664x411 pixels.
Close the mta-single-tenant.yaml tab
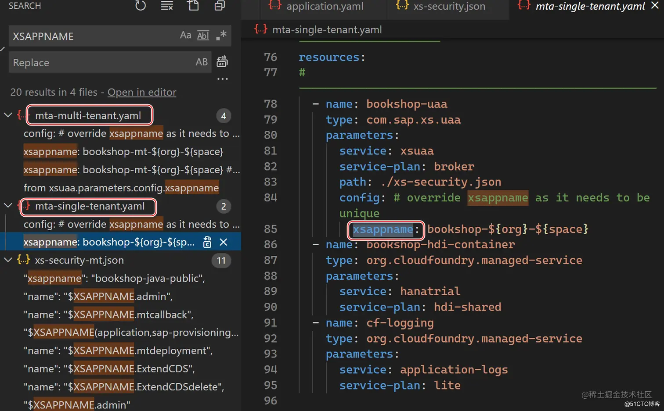(655, 5)
